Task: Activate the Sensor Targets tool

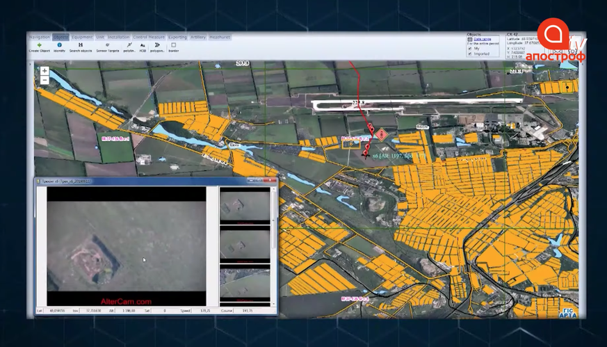Action: click(x=108, y=45)
